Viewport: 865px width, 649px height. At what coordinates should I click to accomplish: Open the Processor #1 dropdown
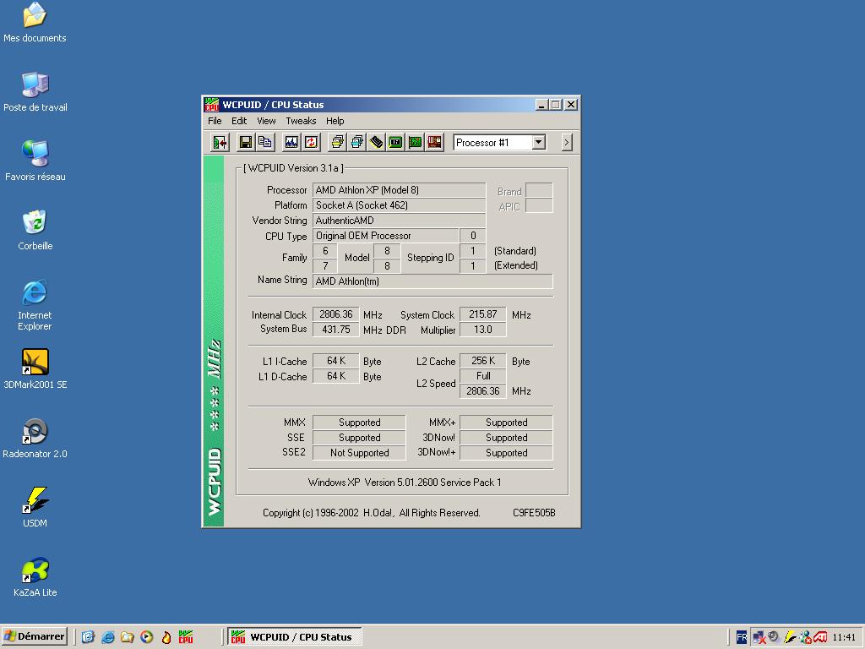tap(538, 142)
